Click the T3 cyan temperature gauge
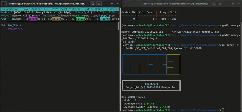 [107, 19]
